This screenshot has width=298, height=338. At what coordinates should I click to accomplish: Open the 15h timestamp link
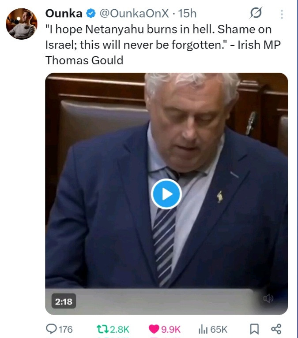pyautogui.click(x=187, y=13)
